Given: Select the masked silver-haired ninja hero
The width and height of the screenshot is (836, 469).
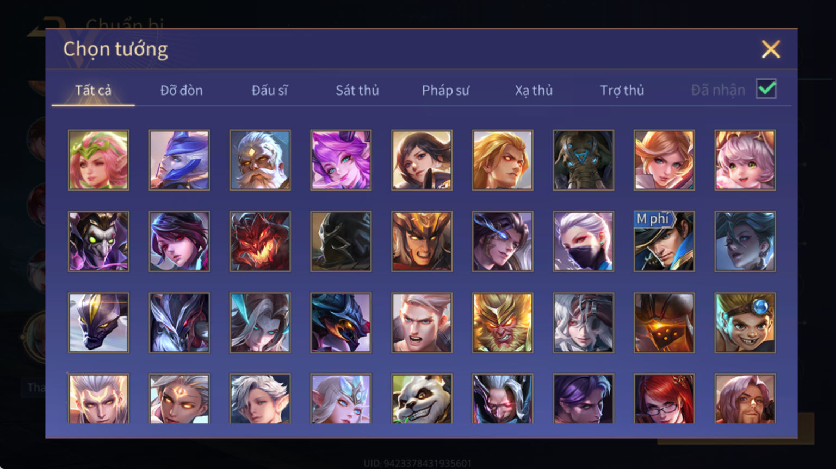Looking at the screenshot, I should click(x=583, y=242).
